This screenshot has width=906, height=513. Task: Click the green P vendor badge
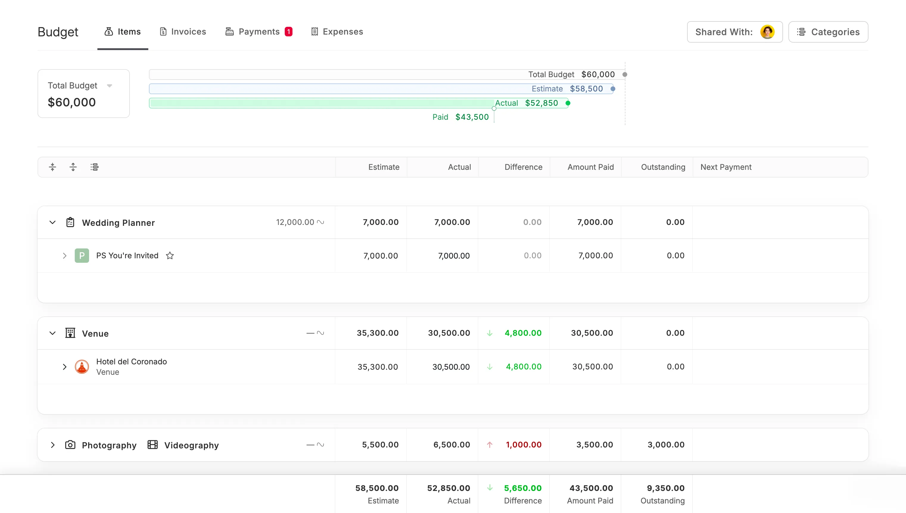[x=82, y=256]
